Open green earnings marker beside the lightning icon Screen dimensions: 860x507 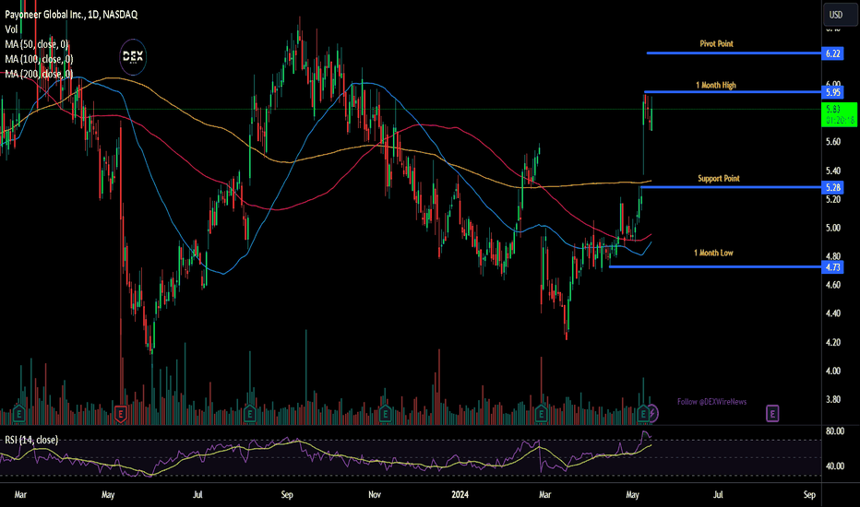pyautogui.click(x=643, y=413)
